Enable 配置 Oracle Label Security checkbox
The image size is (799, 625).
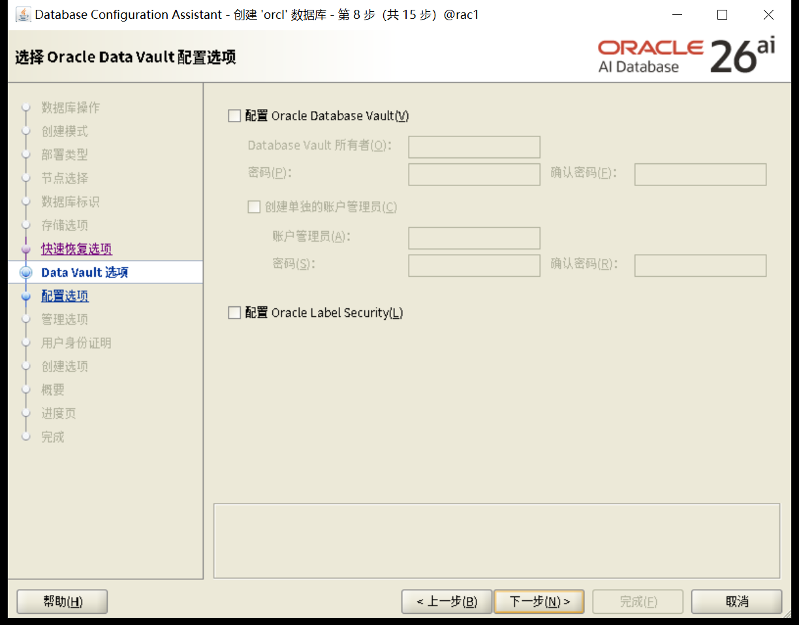point(234,313)
